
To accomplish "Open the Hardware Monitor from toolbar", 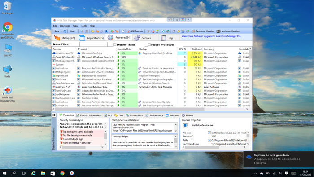I will (228, 31).
